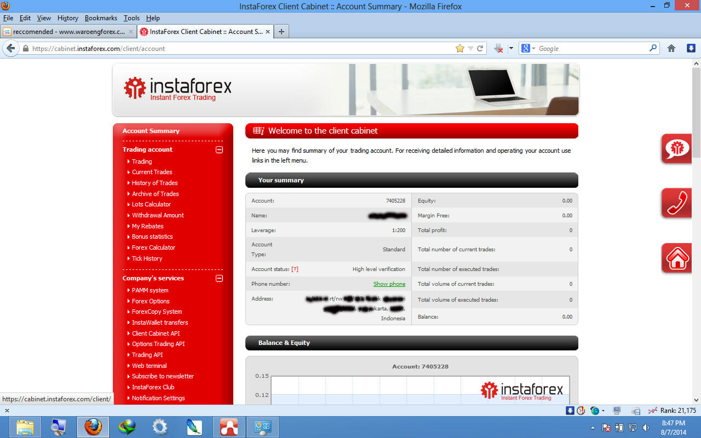Screen dimensions: 701x438
Task: Close the add-on bar with X
Action: (x=7, y=411)
